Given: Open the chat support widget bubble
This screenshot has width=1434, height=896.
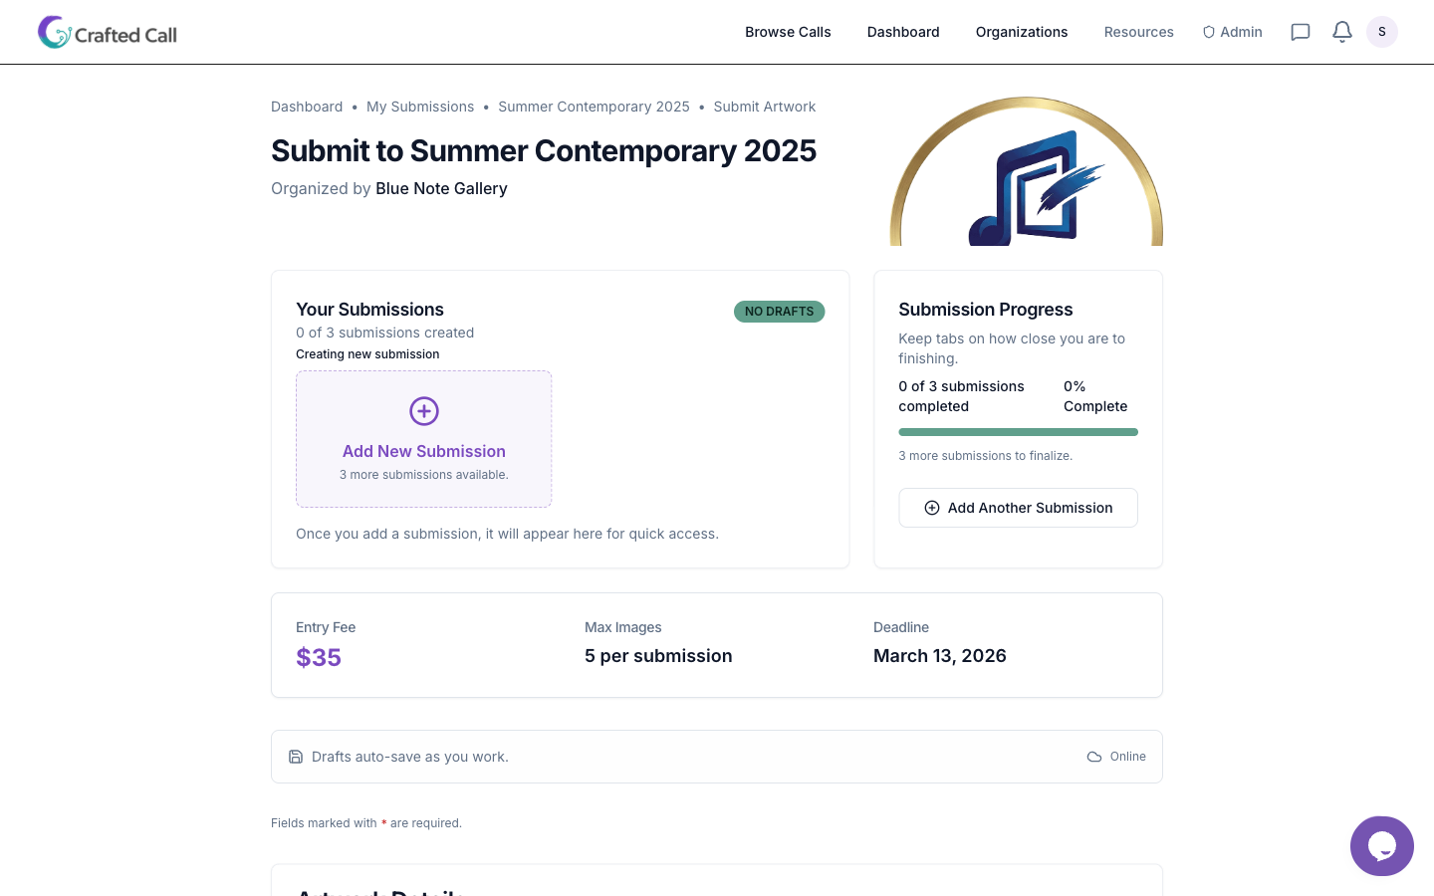Looking at the screenshot, I should coord(1382,846).
